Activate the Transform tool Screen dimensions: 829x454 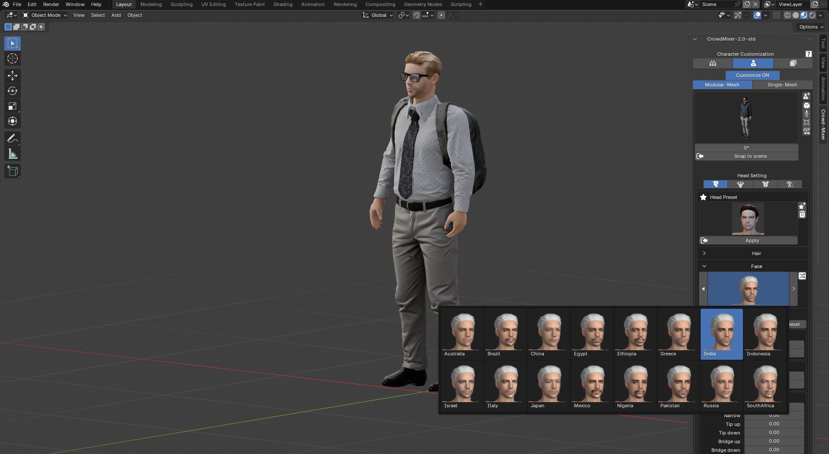(13, 121)
